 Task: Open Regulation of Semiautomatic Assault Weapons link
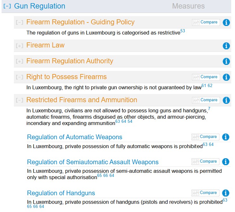point(93,162)
